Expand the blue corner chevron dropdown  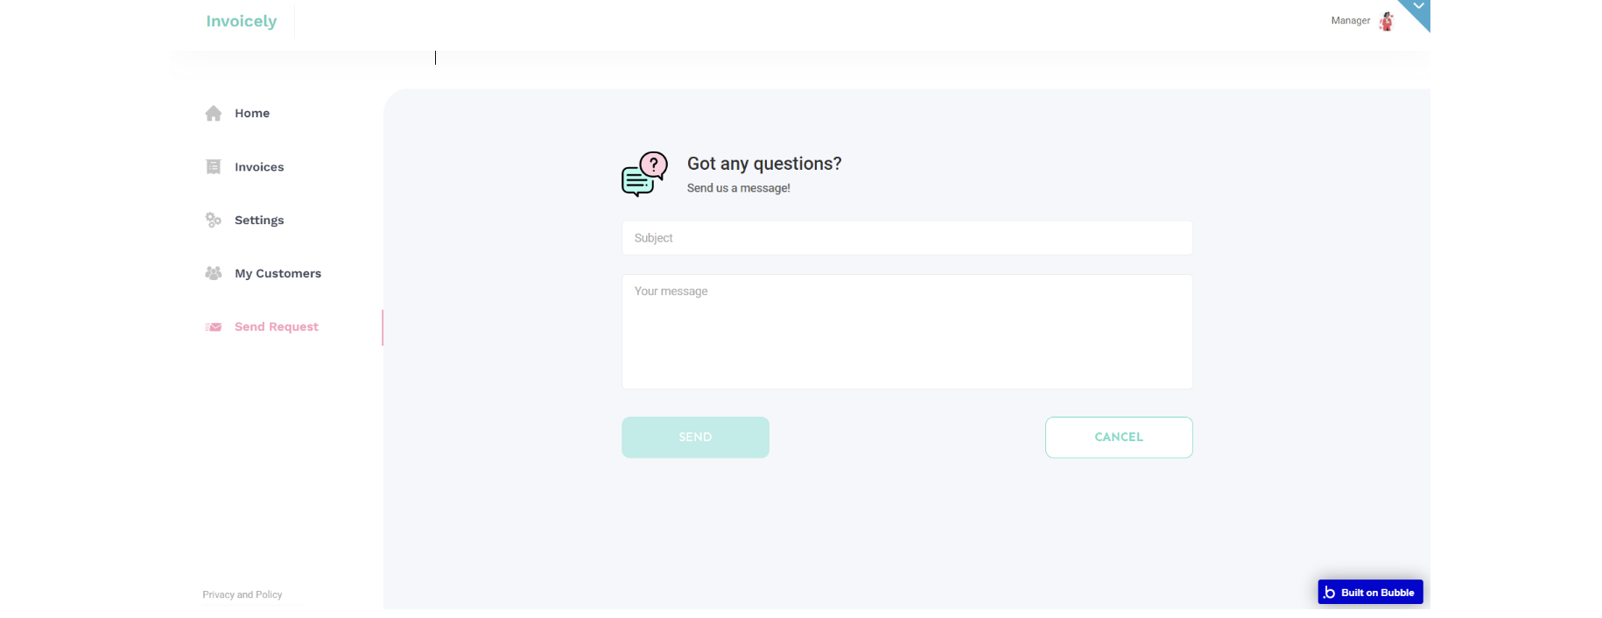(x=1419, y=7)
